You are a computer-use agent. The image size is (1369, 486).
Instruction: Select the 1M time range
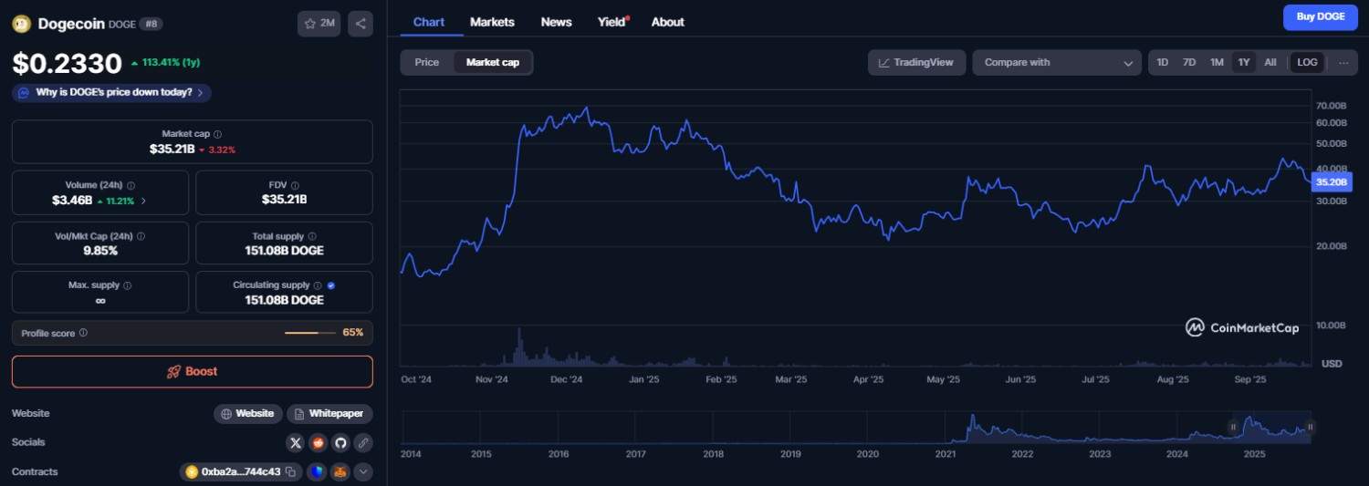(x=1217, y=62)
